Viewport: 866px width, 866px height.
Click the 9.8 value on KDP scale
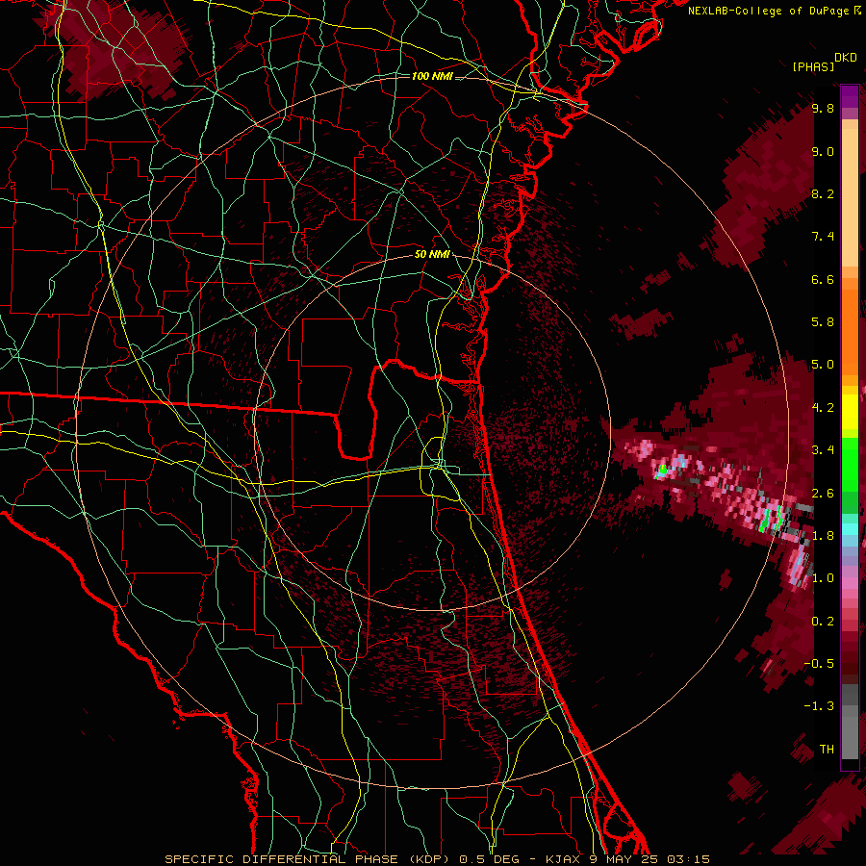(823, 108)
